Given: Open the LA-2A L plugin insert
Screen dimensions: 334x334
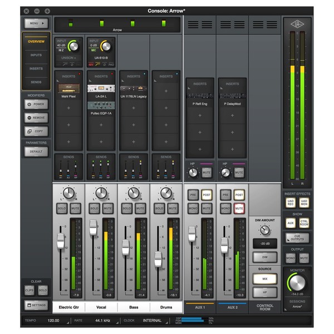Looking at the screenshot, I should 101,89.
